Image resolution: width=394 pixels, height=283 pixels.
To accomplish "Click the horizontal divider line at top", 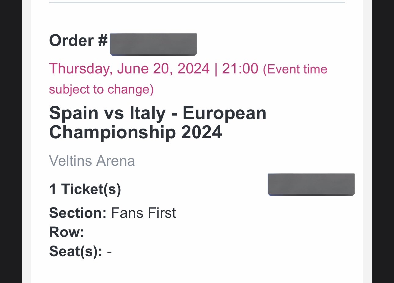I will pos(197,2).
